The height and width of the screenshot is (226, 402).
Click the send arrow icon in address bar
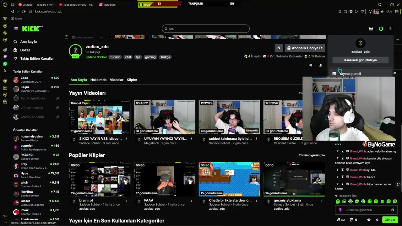click(356, 12)
